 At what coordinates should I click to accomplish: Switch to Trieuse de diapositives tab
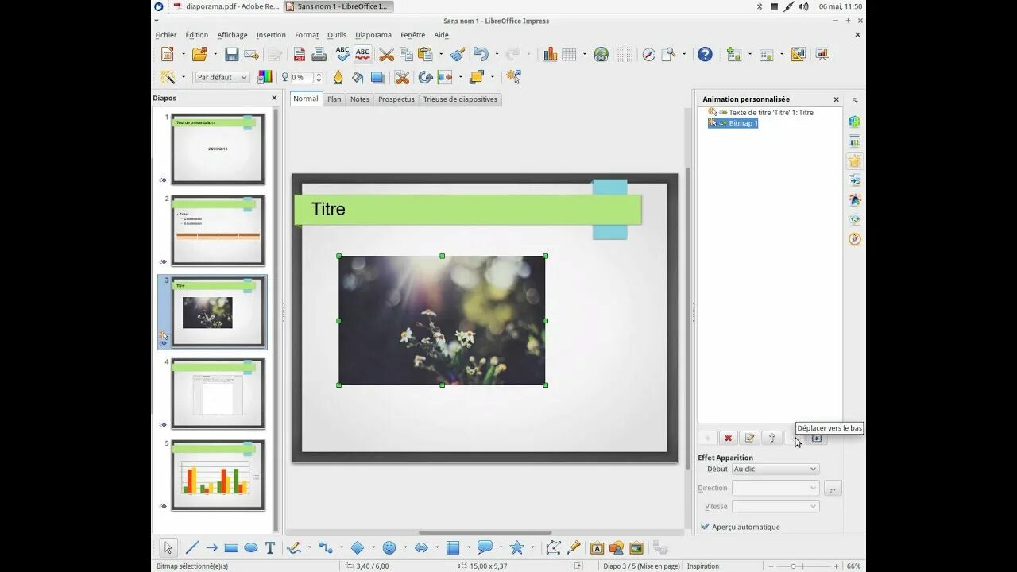[460, 99]
